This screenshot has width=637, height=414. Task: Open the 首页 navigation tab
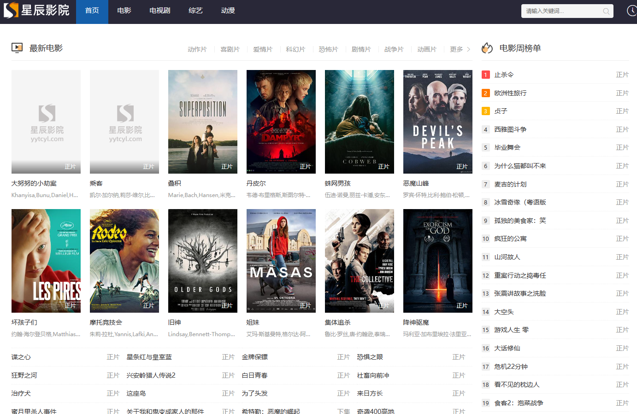[x=92, y=12]
